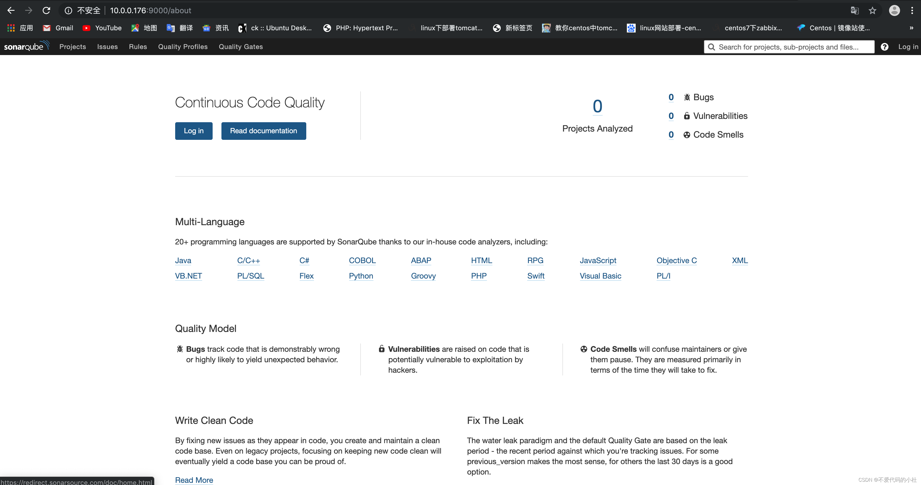Click the browser back arrow
The height and width of the screenshot is (485, 921).
[11, 10]
